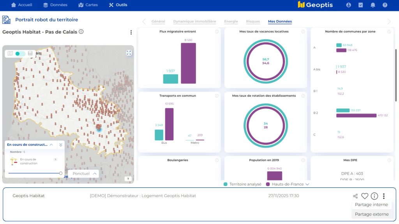Add to favorites with heart icon
Image resolution: width=399 pixels, height=224 pixels.
click(365, 196)
